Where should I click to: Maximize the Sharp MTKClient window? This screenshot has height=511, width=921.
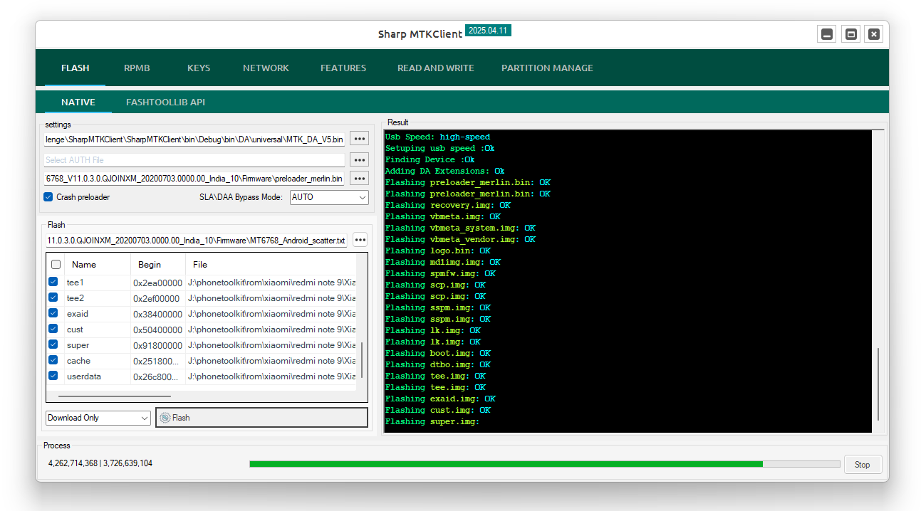point(850,34)
